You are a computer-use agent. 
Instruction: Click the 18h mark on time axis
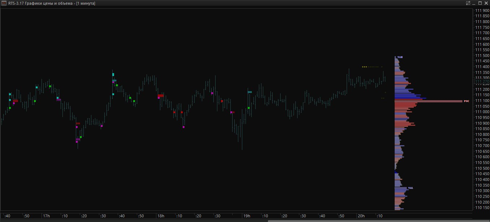(161, 216)
